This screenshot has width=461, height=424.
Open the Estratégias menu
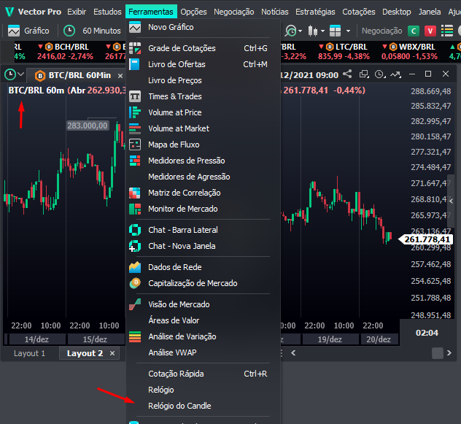click(315, 12)
